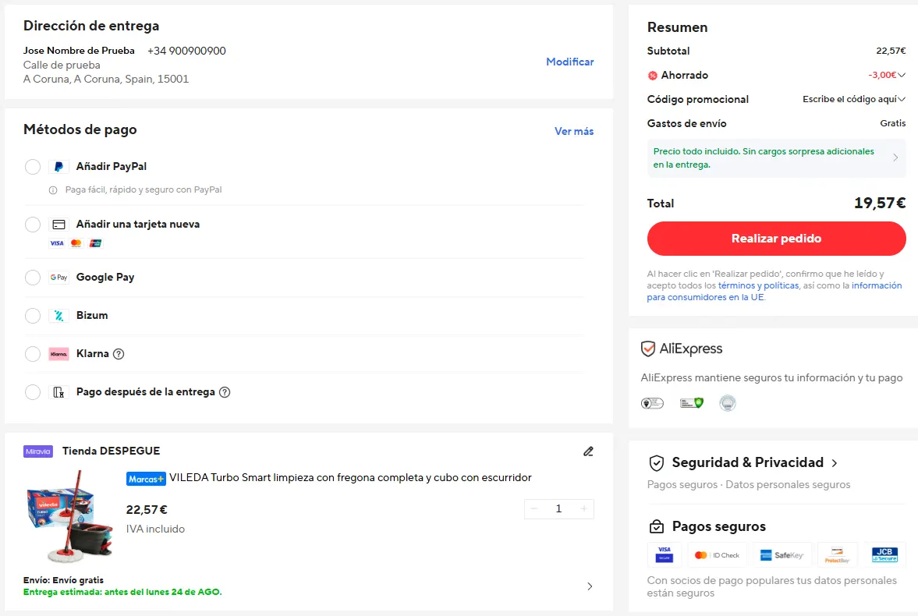This screenshot has height=616, width=918.
Task: Expand Seguridad & Privacidad section arrow
Action: pos(835,463)
